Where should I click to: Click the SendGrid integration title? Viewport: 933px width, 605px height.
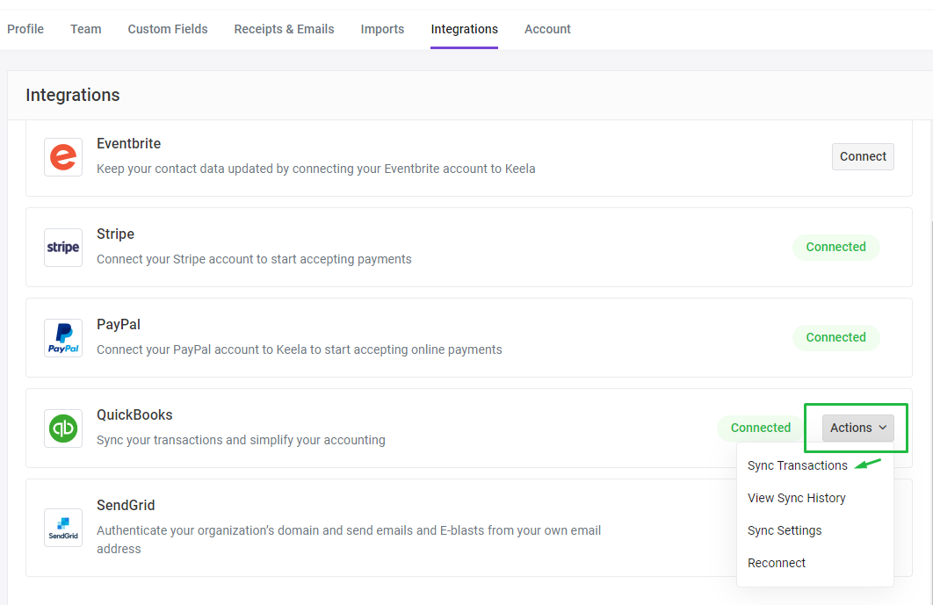(126, 505)
